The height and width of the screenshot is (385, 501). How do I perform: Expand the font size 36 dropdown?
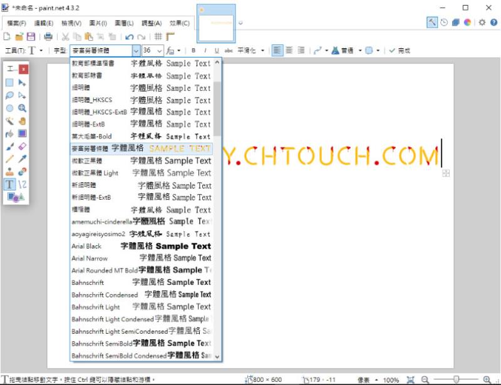pyautogui.click(x=160, y=51)
